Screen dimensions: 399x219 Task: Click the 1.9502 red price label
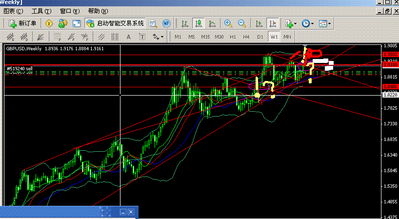(390, 55)
